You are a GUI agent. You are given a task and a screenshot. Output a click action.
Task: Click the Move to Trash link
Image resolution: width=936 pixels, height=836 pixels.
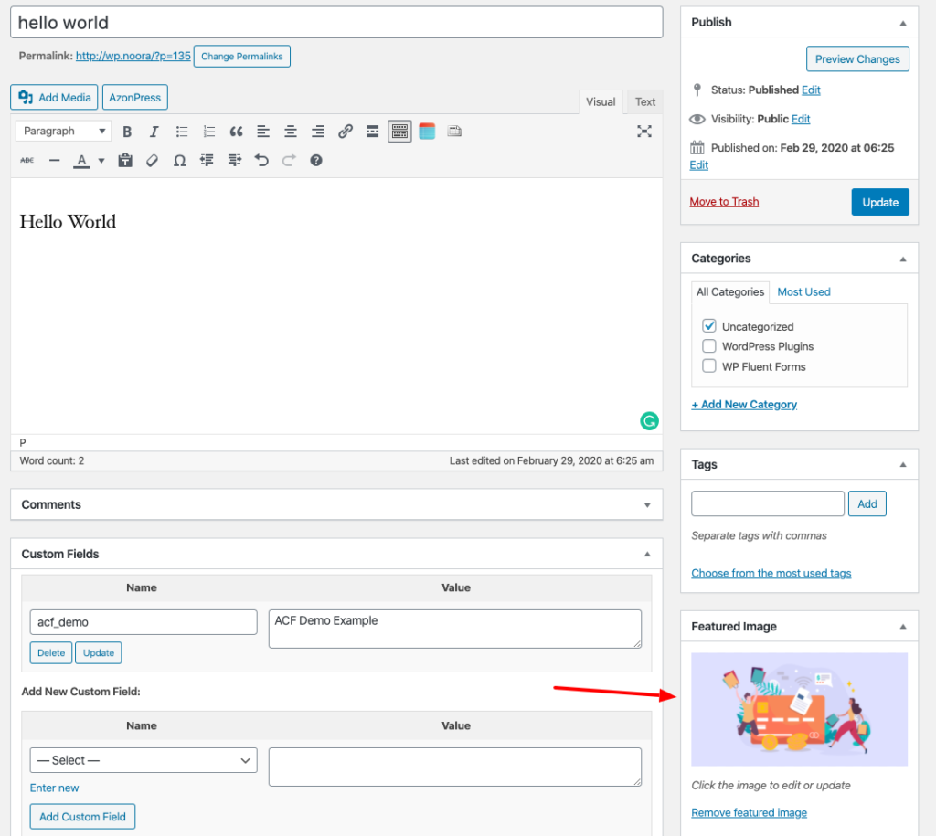click(x=724, y=202)
